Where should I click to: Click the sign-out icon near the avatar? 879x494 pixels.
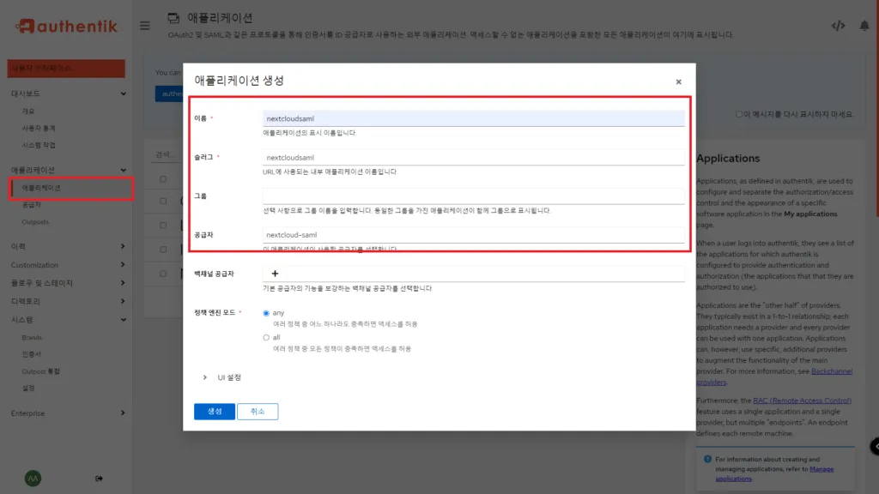[x=98, y=479]
